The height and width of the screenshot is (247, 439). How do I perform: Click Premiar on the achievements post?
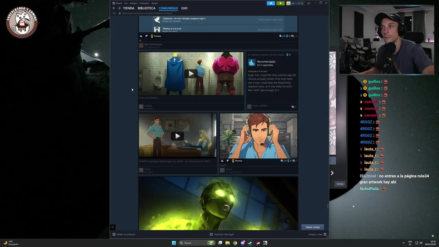(x=156, y=36)
